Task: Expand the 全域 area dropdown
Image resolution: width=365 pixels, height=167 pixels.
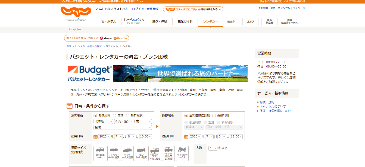Action: 123,127
